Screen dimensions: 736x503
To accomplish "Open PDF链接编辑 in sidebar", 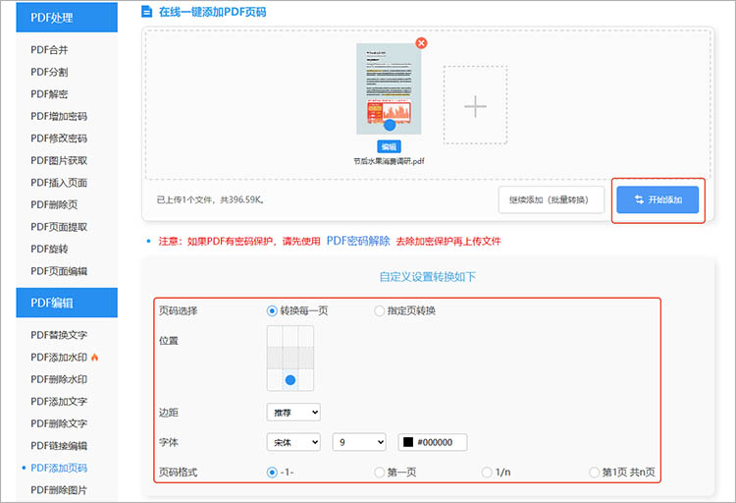I will coord(59,446).
